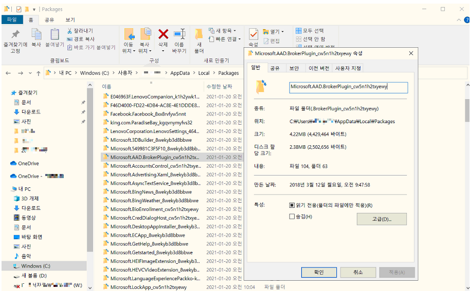
Task: Select 즐겨찾기 in the navigation pane
Action: point(28,93)
